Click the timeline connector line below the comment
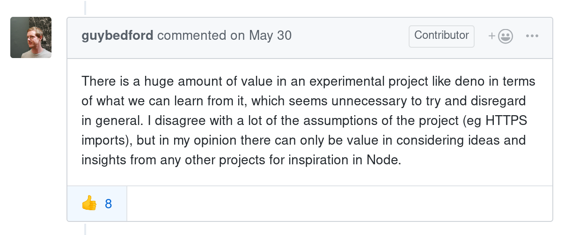572x235 pixels. coord(85,229)
